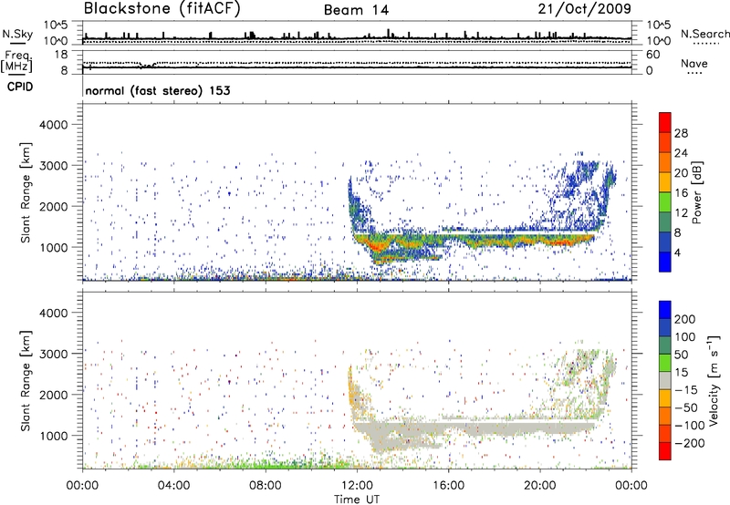Click the 'N.Sky' legend label
The width and height of the screenshot is (730, 505).
tap(17, 34)
